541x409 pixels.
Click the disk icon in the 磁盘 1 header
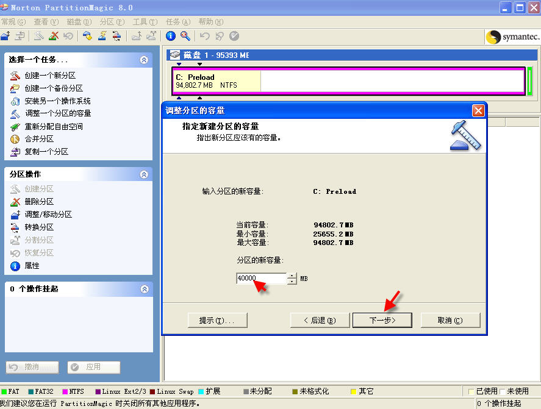[175, 55]
